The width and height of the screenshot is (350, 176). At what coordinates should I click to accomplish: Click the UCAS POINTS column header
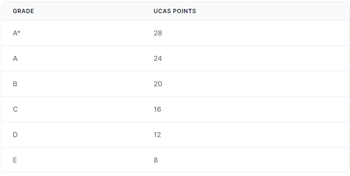(x=175, y=11)
